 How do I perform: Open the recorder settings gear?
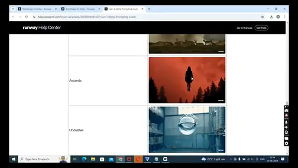(x=286, y=143)
